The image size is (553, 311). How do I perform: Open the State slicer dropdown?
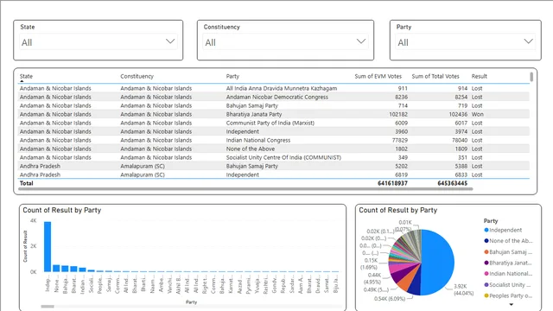click(x=98, y=42)
